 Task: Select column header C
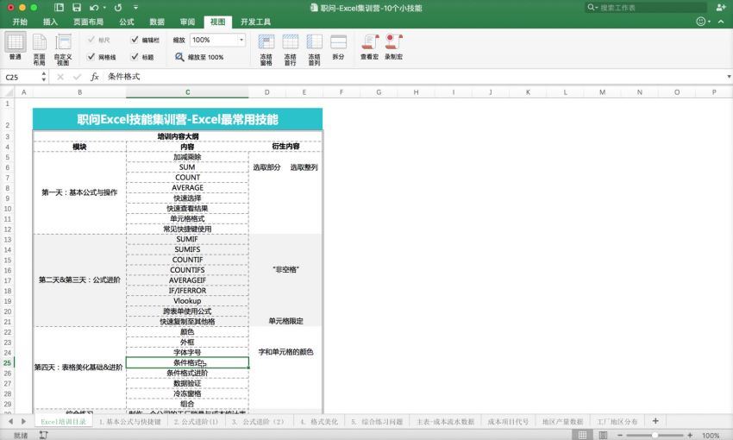pyautogui.click(x=187, y=92)
